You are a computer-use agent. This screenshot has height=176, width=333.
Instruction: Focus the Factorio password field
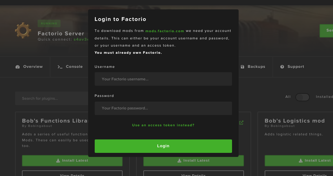[163, 108]
